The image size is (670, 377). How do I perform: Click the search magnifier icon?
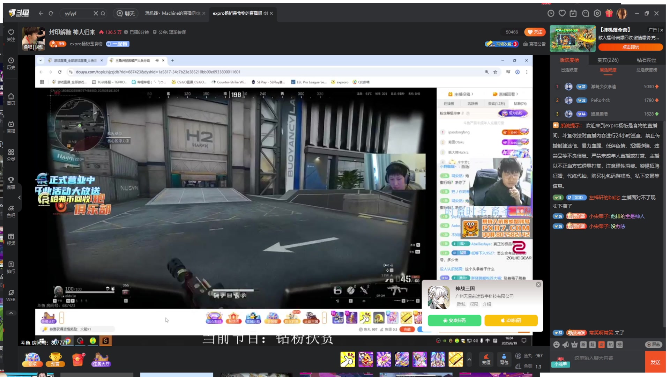click(x=103, y=13)
